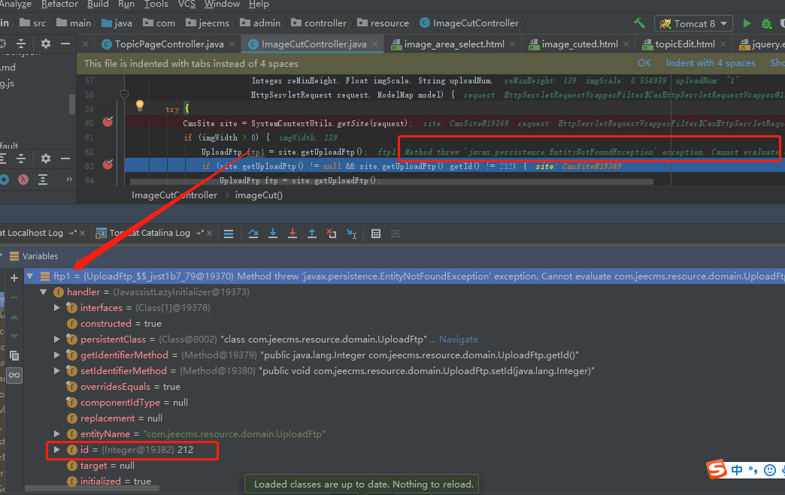Screen dimensions: 785x495
Task: Click the Build project hammer icon
Action: point(639,23)
